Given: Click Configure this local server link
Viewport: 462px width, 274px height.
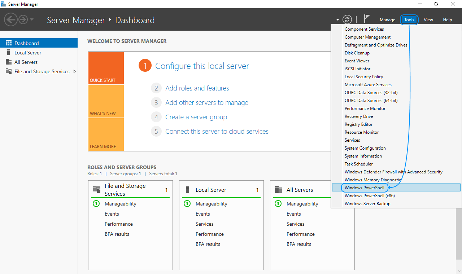Looking at the screenshot, I should tap(202, 66).
